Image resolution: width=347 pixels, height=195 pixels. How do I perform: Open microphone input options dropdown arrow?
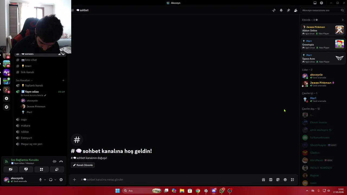[45, 180]
